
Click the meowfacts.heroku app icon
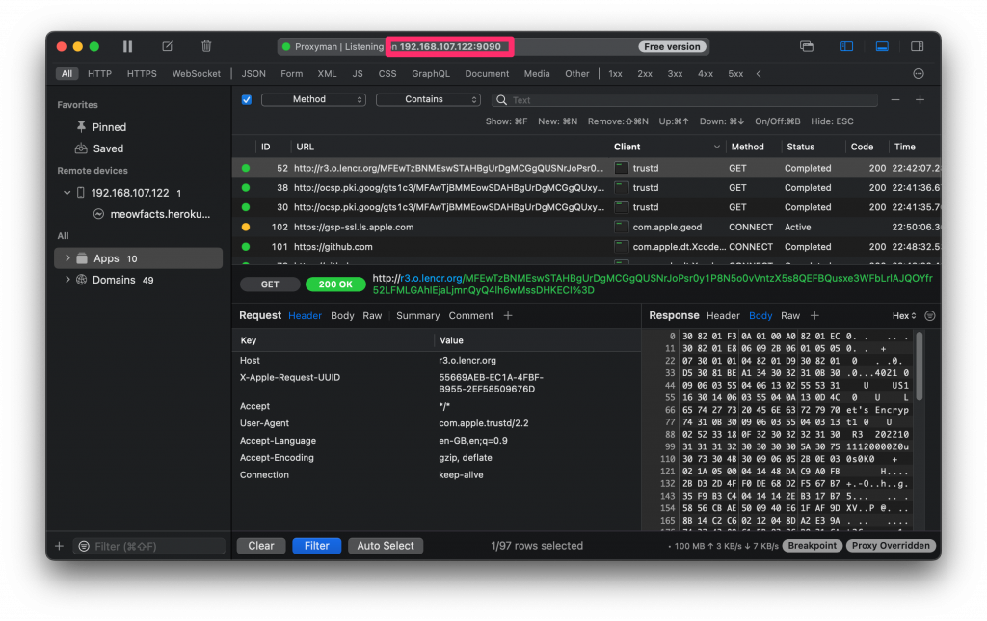click(98, 214)
